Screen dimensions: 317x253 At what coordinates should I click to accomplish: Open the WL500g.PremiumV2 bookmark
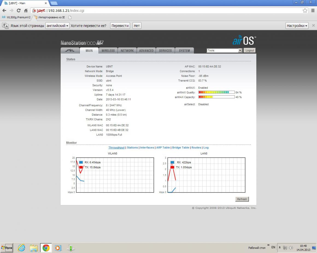click(16, 17)
